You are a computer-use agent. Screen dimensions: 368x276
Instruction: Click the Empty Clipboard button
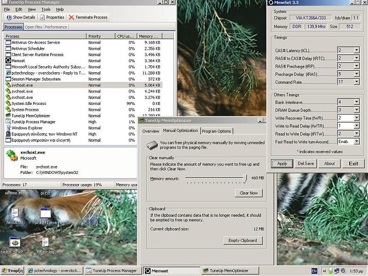(x=243, y=240)
